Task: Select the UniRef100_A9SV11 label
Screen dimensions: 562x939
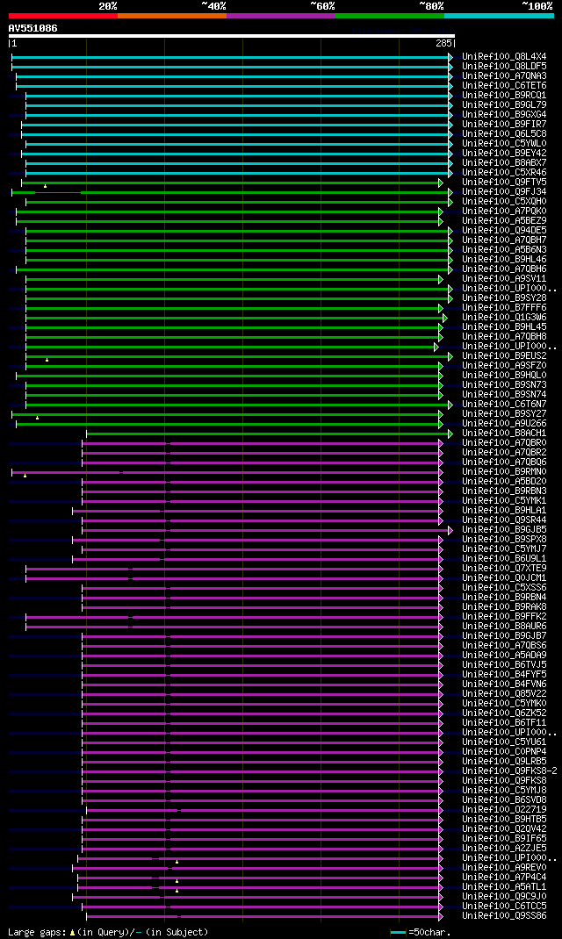Action: 504,279
